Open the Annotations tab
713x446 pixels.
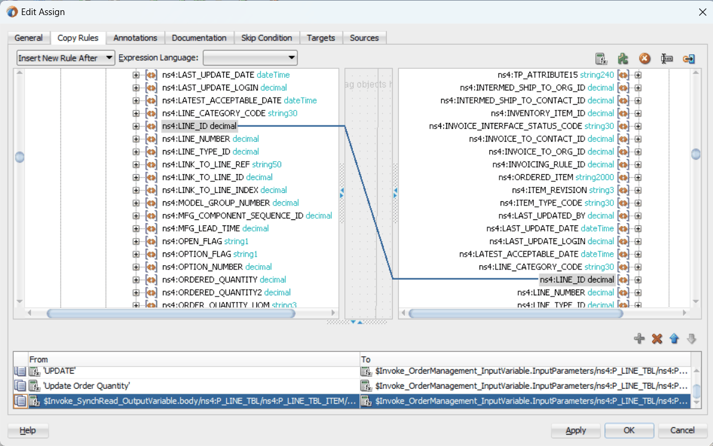coord(135,38)
